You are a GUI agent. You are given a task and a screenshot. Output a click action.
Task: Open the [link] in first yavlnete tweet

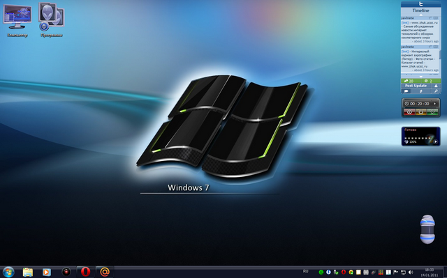click(405, 23)
